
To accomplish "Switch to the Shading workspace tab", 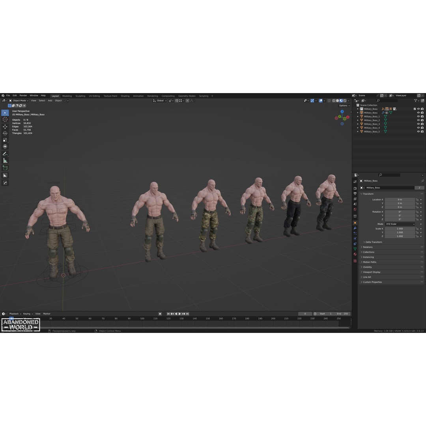I will (x=125, y=96).
